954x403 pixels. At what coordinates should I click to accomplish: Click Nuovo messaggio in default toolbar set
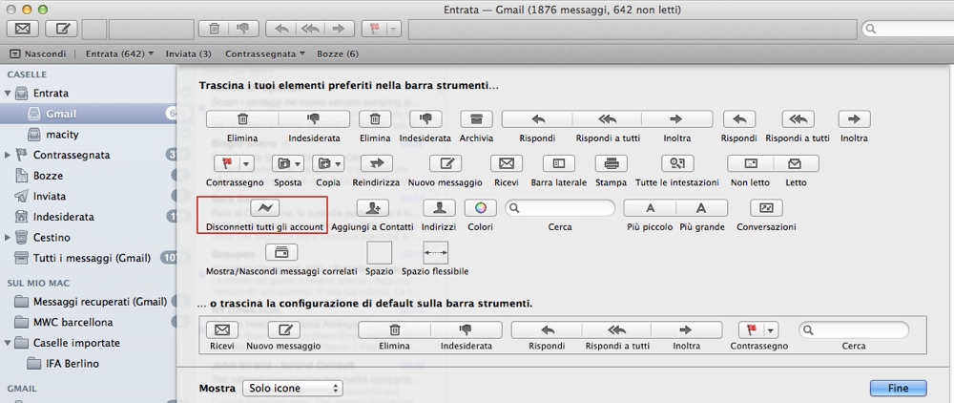[284, 330]
